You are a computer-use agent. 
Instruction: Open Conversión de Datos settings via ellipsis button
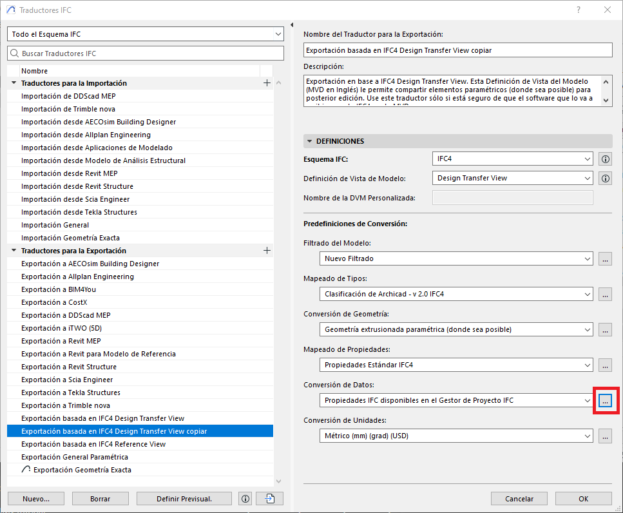pos(605,400)
